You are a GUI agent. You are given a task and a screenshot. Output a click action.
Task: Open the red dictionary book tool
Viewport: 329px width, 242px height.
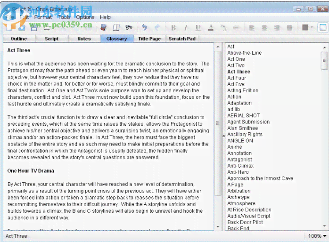click(104, 27)
